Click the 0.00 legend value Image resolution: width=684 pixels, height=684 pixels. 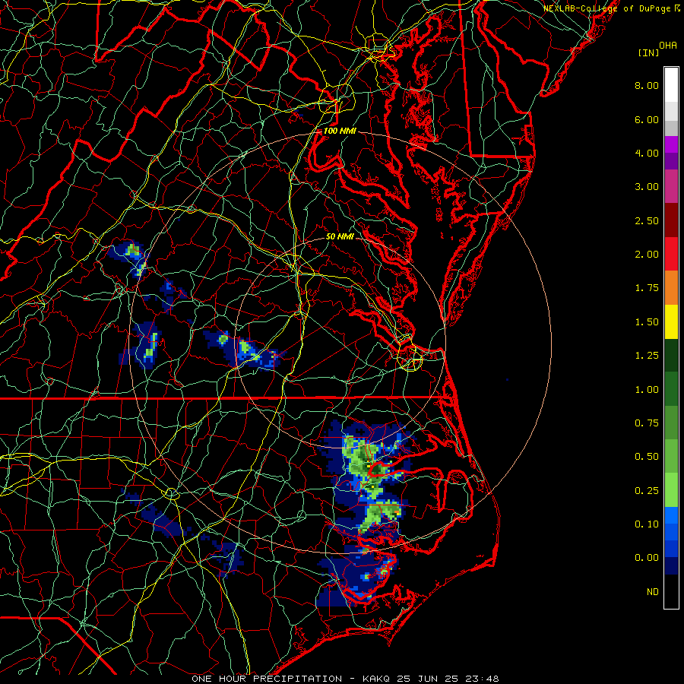647,558
